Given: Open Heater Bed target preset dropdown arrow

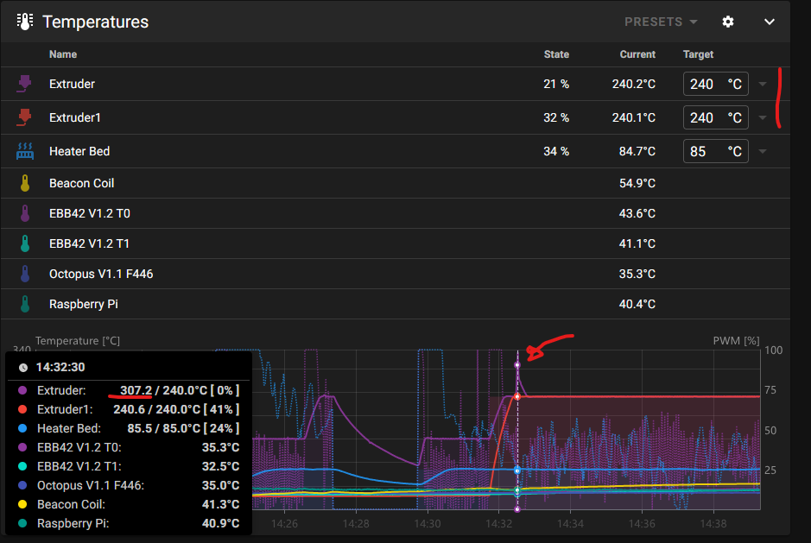Looking at the screenshot, I should click(763, 151).
